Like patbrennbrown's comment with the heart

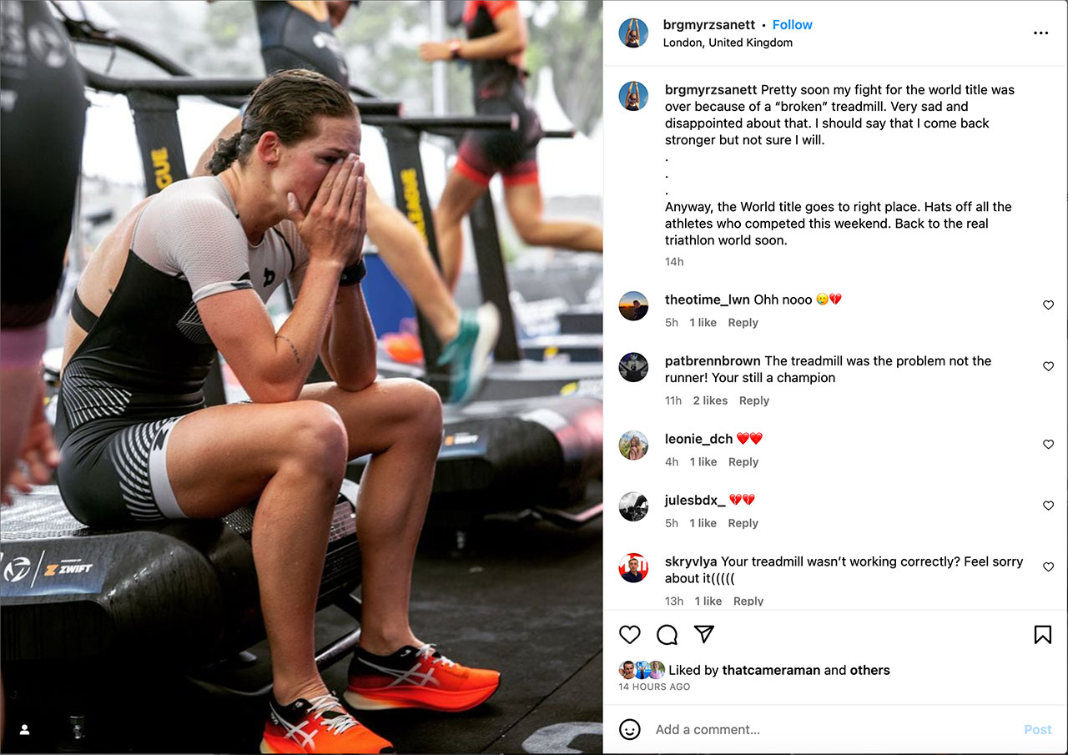click(1048, 366)
